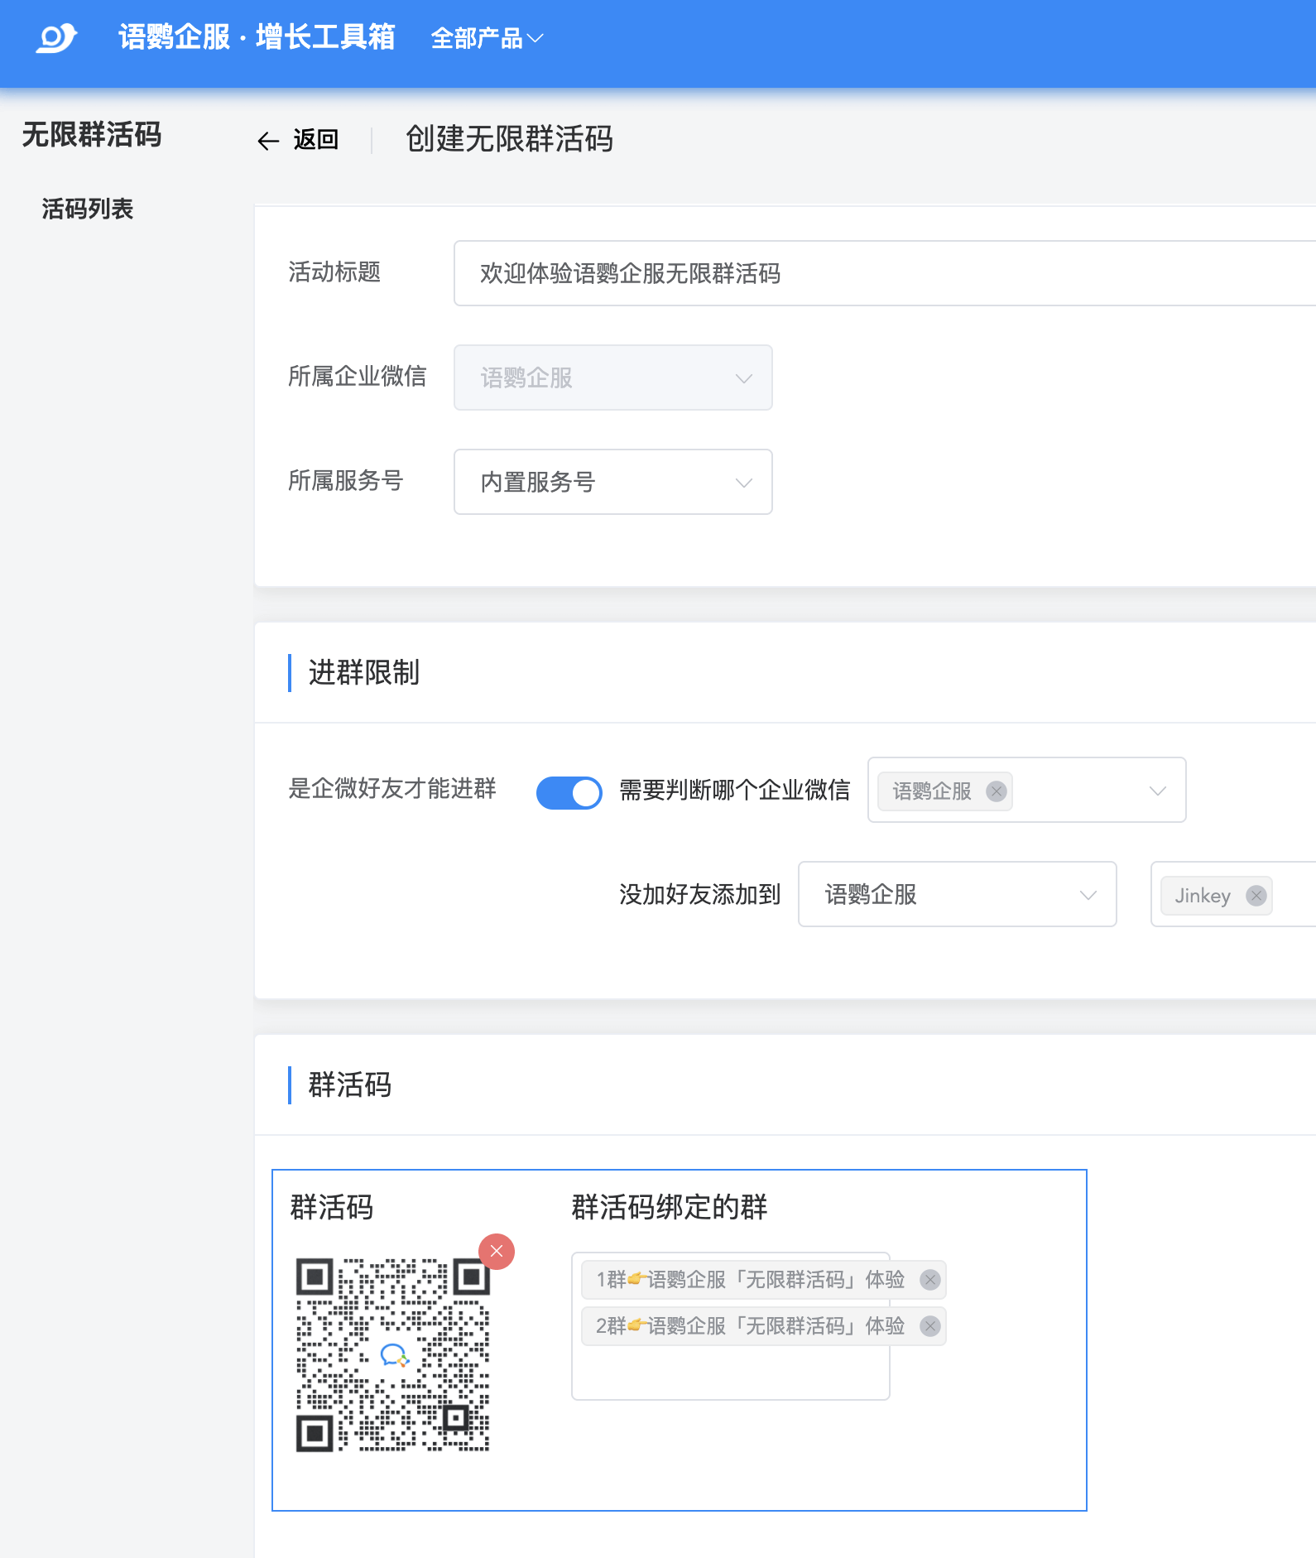The width and height of the screenshot is (1316, 1558).
Task: Expand the 需要判断哪个企业微信 selector arrow
Action: [x=1157, y=791]
